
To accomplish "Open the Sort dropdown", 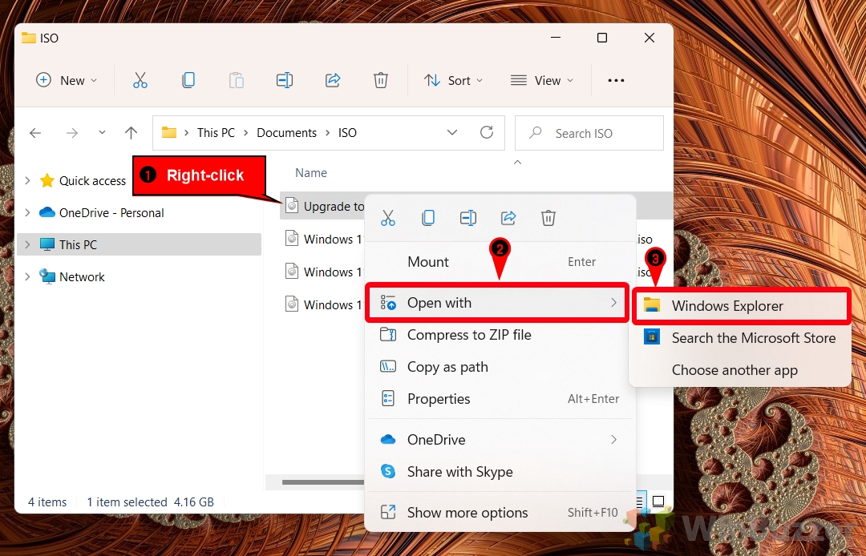I will pyautogui.click(x=453, y=81).
